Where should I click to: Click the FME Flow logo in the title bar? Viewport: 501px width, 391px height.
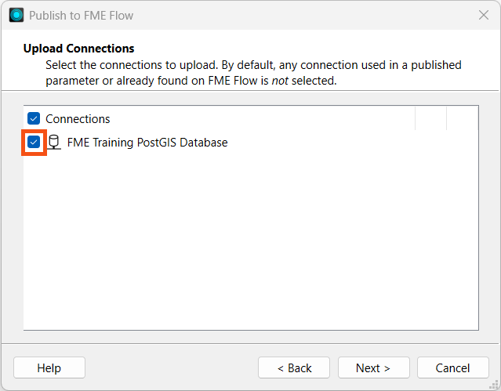(x=16, y=15)
